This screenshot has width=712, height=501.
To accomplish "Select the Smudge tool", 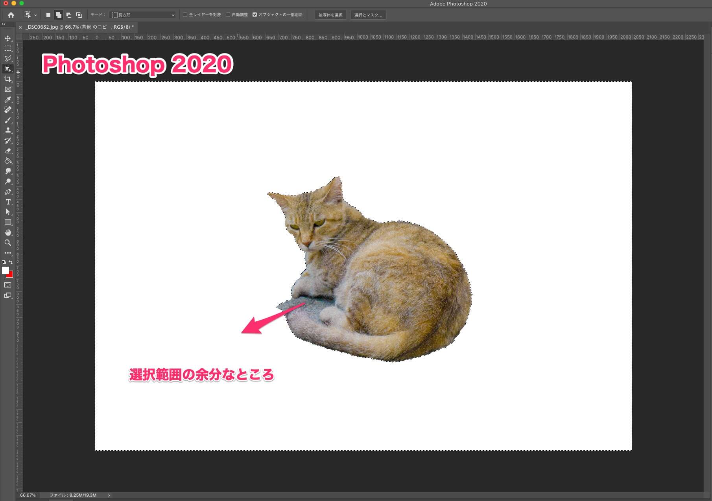I will point(8,171).
